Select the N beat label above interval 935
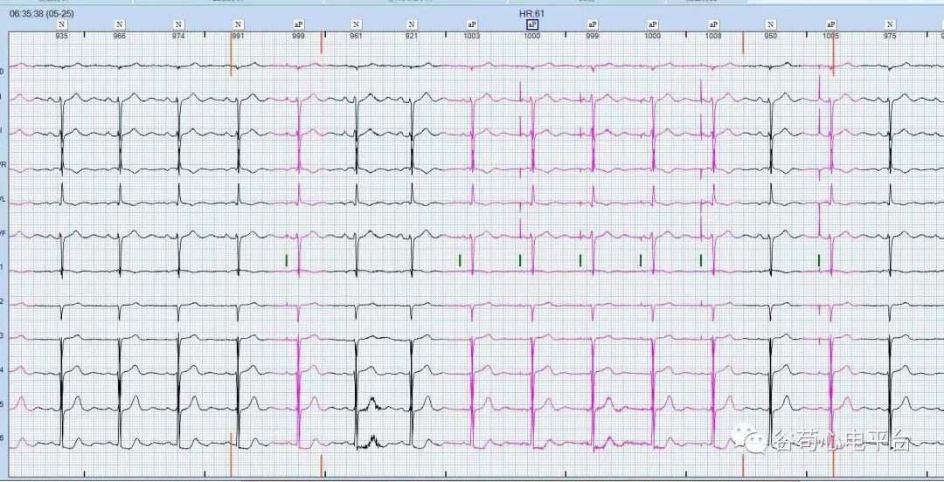 [61, 24]
